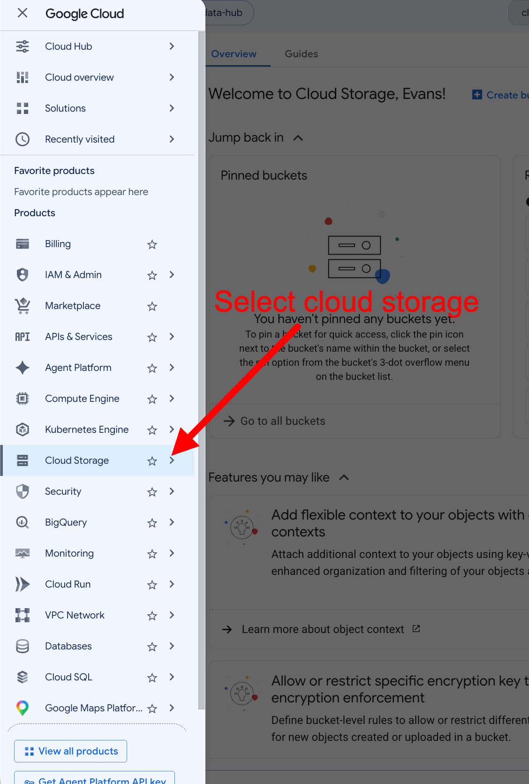Image resolution: width=529 pixels, height=784 pixels.
Task: Click the Databases cylinder icon
Action: 23,646
